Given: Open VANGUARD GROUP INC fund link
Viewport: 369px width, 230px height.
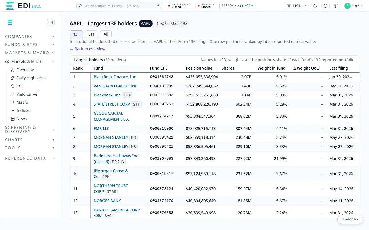Looking at the screenshot, I should point(116,86).
